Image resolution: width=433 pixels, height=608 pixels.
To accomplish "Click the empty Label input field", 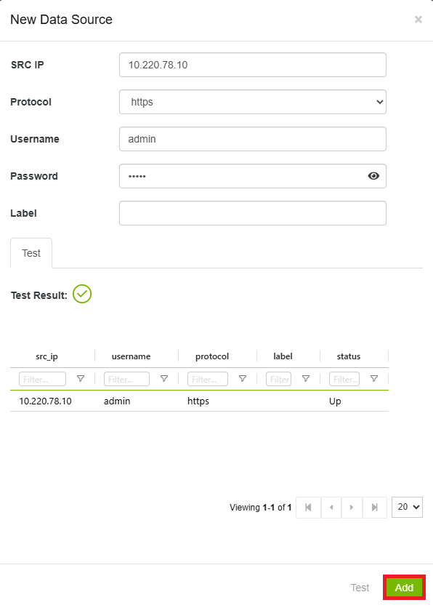I will (x=253, y=213).
